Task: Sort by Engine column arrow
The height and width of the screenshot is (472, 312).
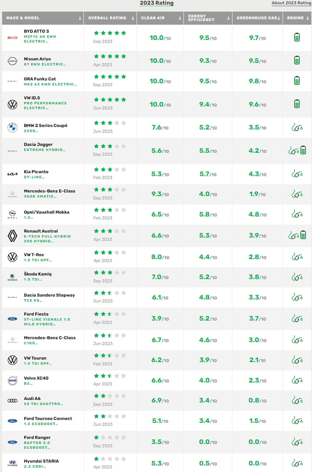Action: 308,18
